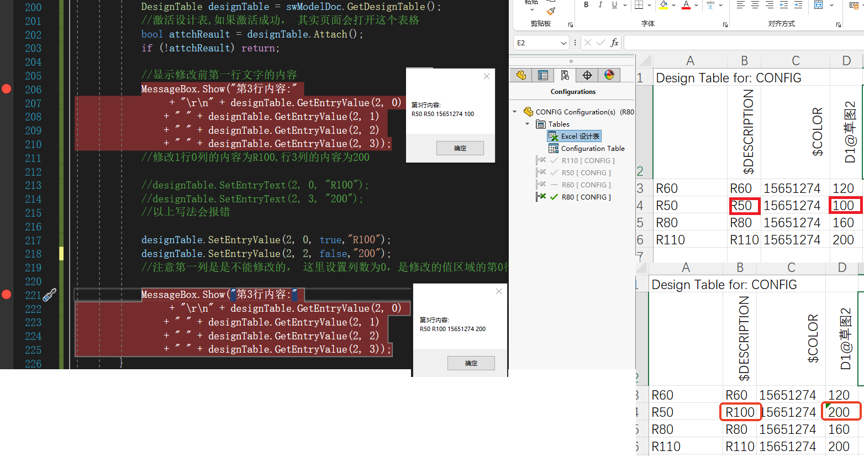Open the Name Box dropdown arrow
The image size is (864, 456).
click(563, 43)
